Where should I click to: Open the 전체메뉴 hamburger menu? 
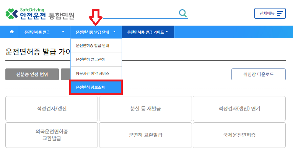pos(270,13)
